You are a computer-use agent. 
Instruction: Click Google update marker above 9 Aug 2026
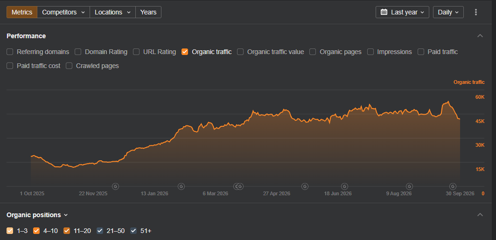(409, 186)
